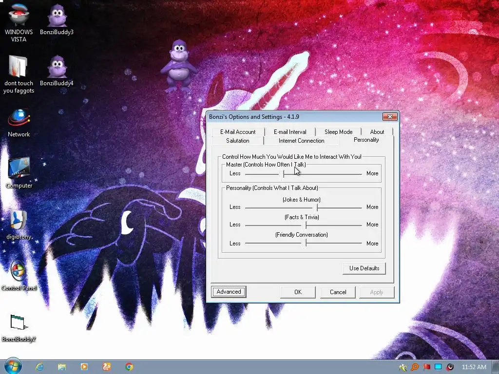Select the BonziBuddy4 desktop shortcut
Viewport: 499px width, 374px height.
pyautogui.click(x=57, y=71)
